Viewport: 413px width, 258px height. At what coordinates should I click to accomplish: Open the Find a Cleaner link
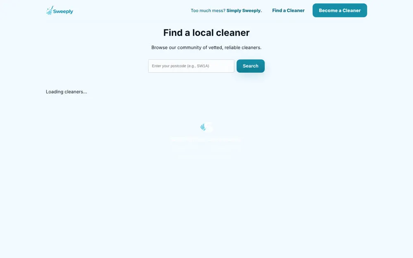[x=288, y=11]
